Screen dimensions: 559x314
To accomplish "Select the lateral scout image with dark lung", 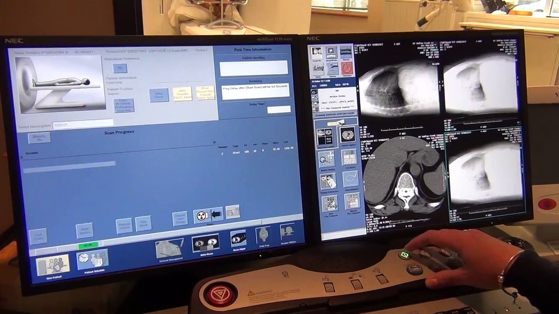I will 399,89.
